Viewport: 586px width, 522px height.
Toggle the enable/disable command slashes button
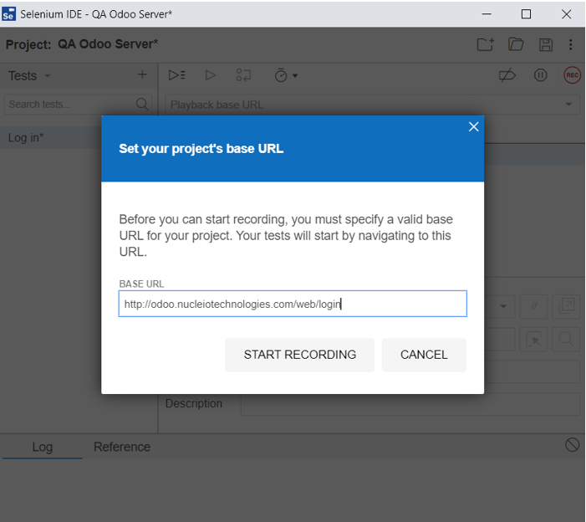tap(533, 307)
